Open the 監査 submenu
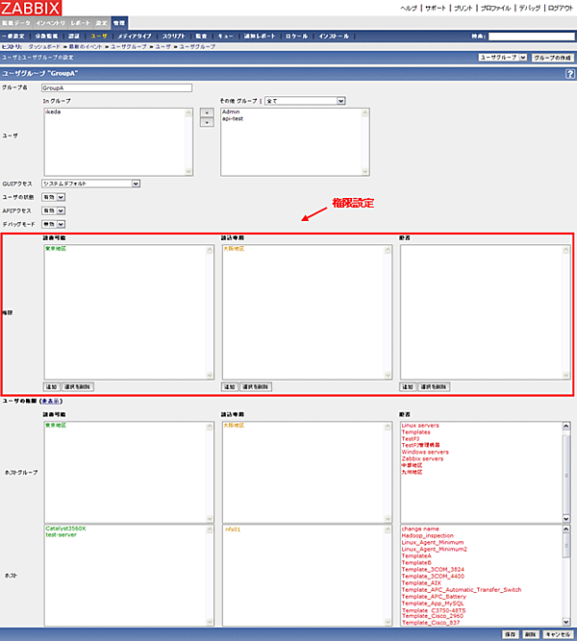577x641 pixels. (x=201, y=37)
